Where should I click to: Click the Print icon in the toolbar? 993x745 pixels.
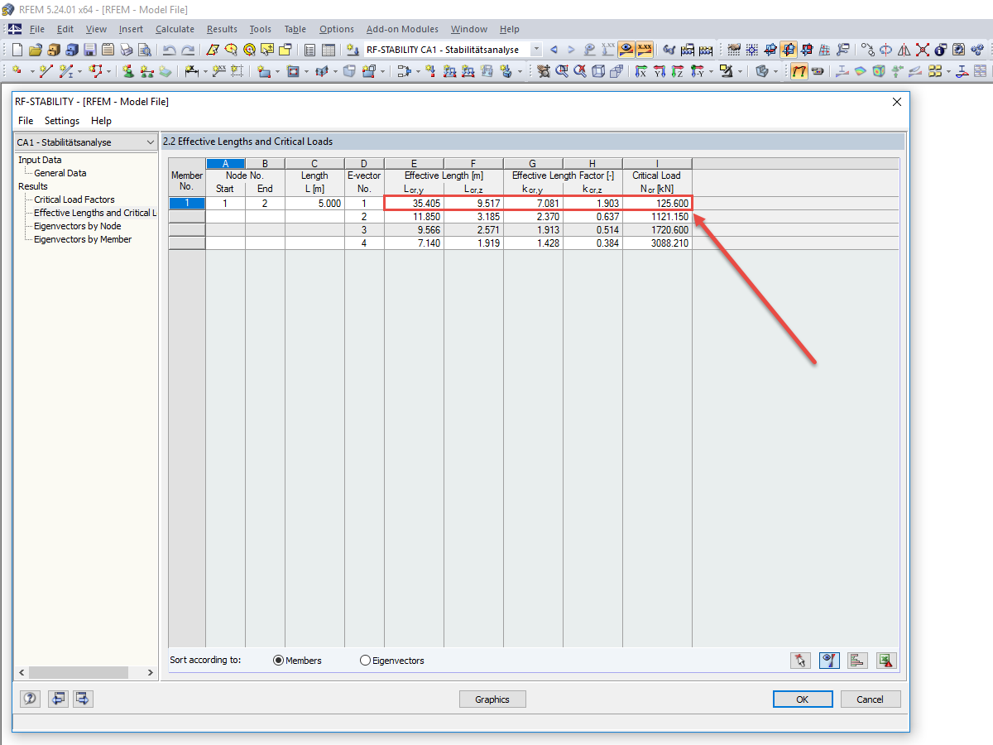coord(127,50)
